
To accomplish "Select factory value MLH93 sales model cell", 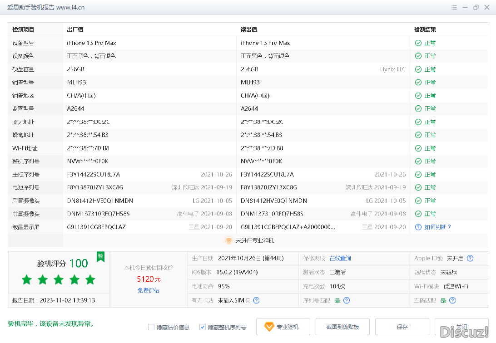I will click(x=76, y=82).
